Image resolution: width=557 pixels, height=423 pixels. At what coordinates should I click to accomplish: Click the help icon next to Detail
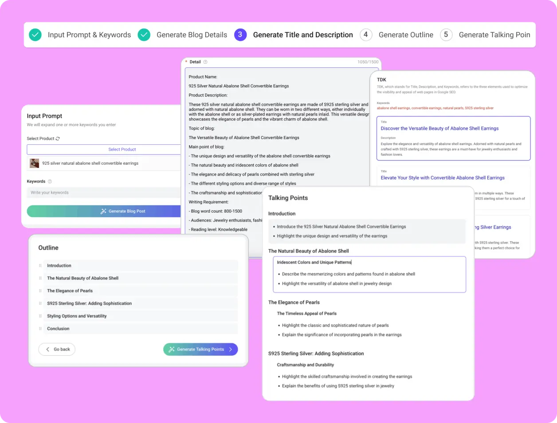pos(205,62)
